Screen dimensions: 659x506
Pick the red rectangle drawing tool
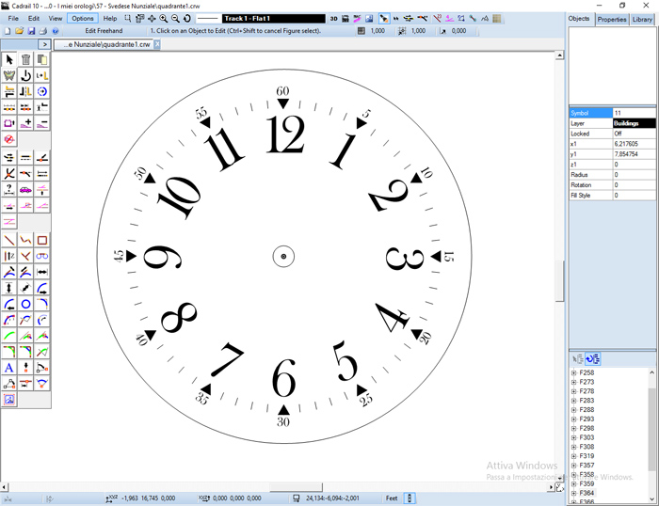click(42, 240)
